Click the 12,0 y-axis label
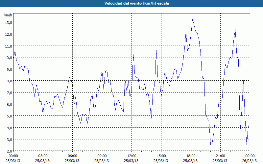 pos(9,34)
